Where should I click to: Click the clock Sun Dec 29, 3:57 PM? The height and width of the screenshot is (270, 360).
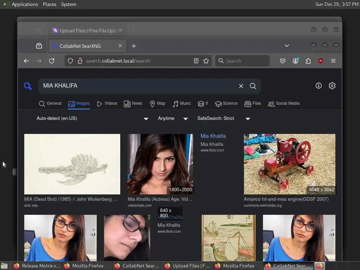[x=337, y=4]
